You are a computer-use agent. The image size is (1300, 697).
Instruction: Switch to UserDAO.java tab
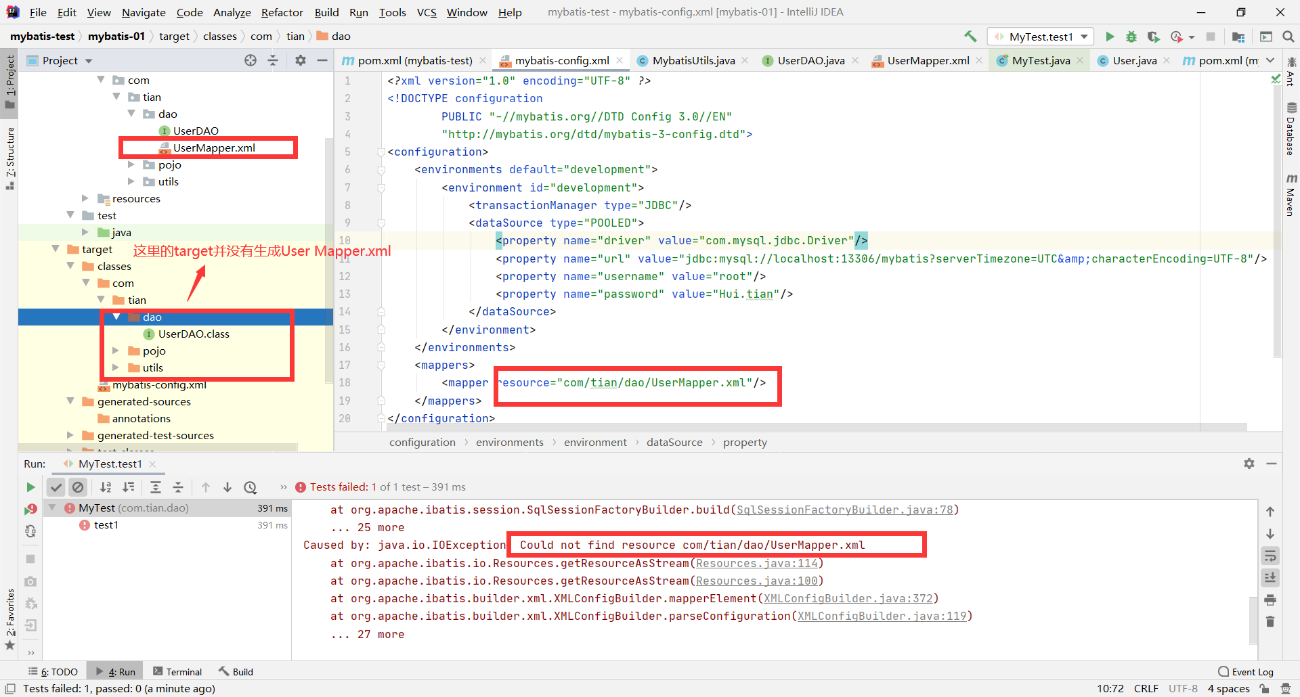pos(810,60)
